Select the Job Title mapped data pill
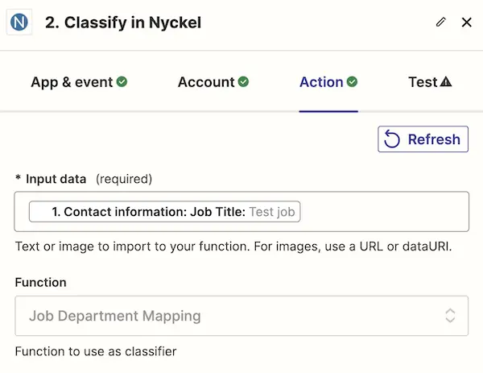This screenshot has height=373, width=483. tap(164, 211)
